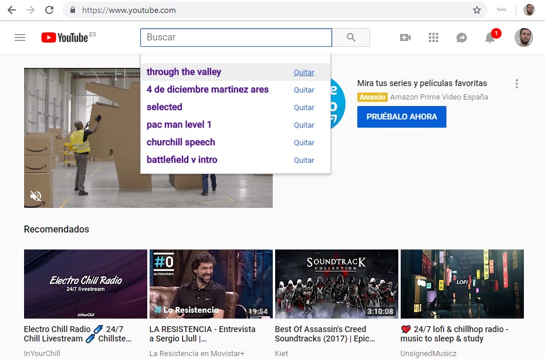
Task: Visit the InYourChill channel
Action: 42,354
